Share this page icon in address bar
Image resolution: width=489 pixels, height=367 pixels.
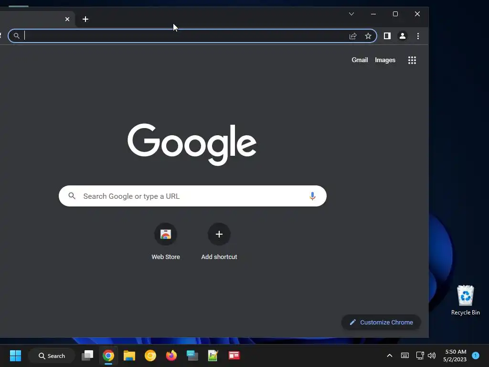(353, 36)
